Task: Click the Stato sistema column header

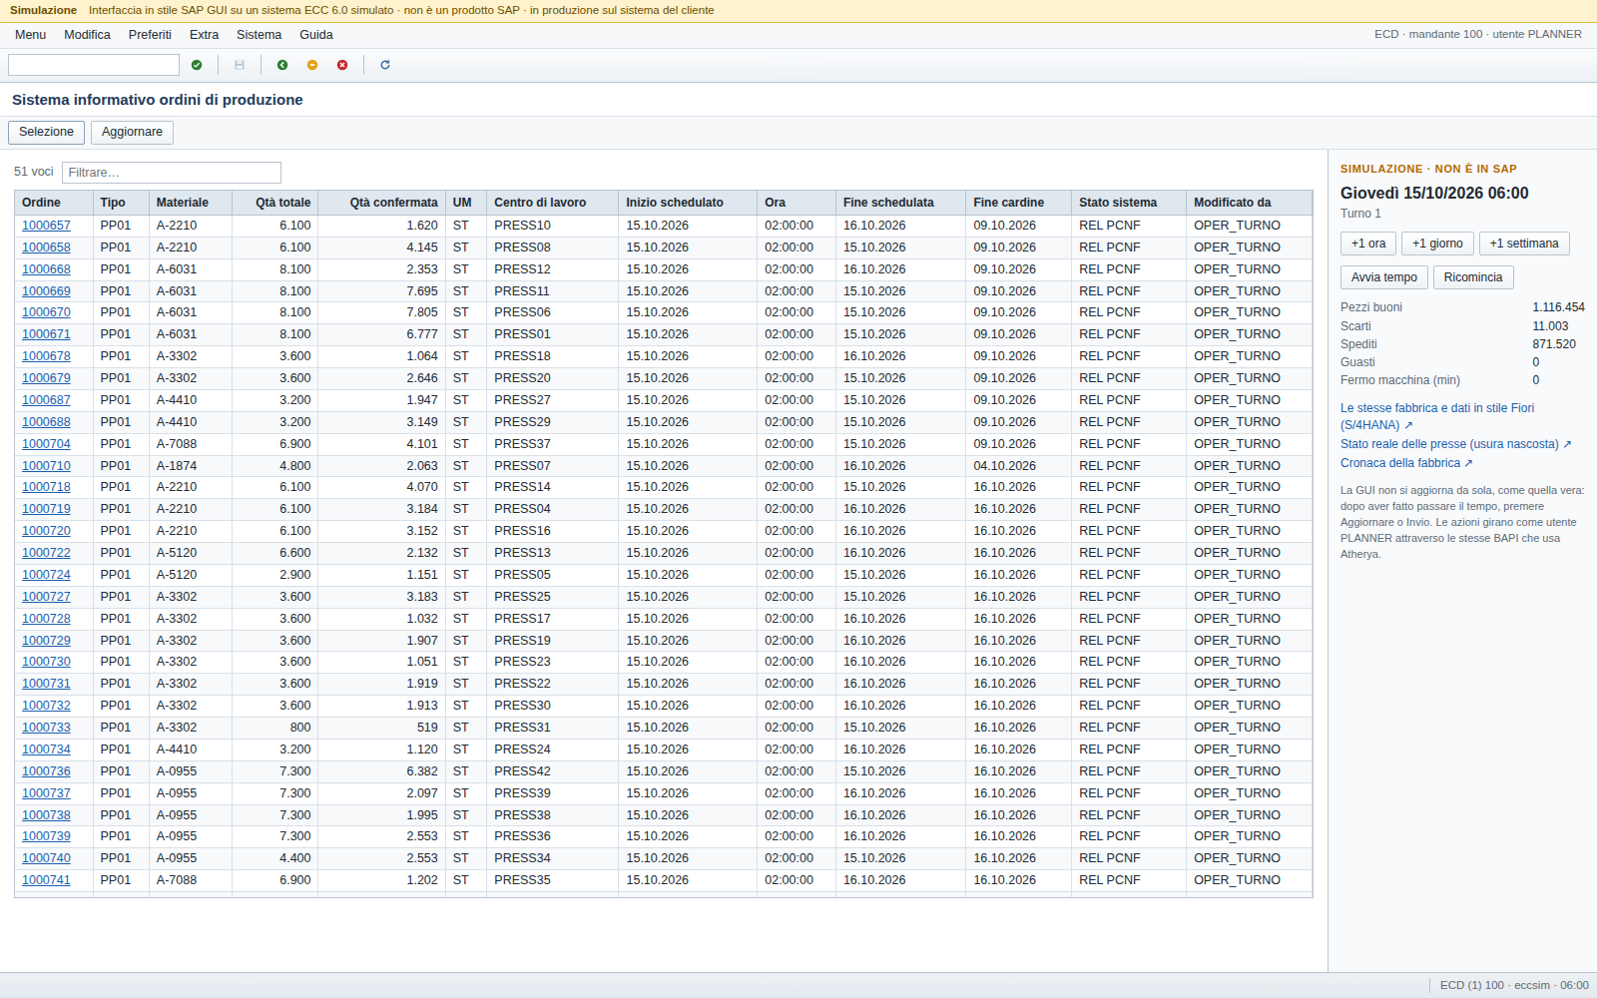Action: (1129, 203)
